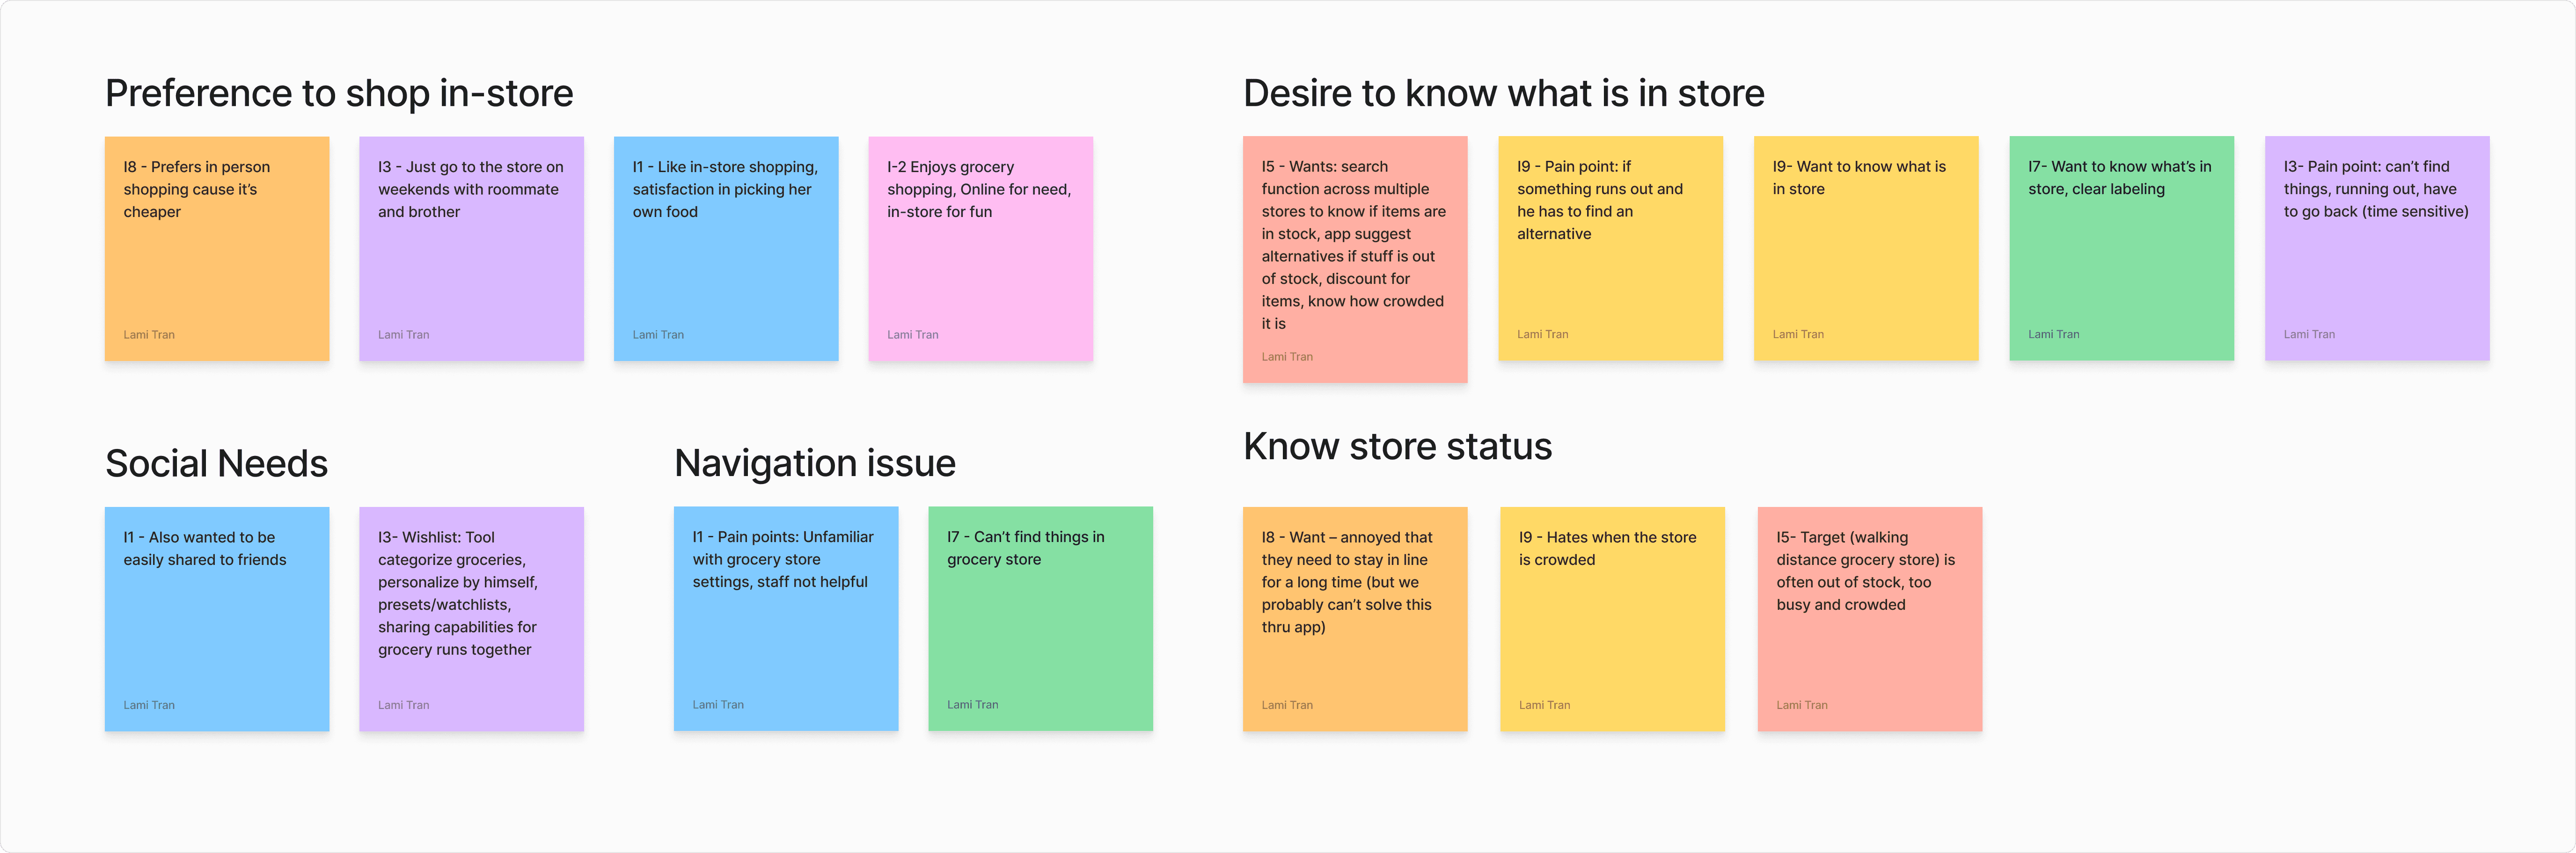
Task: Select the purple I3 'Wishlist: Tool' sticky note
Action: pyautogui.click(x=471, y=619)
